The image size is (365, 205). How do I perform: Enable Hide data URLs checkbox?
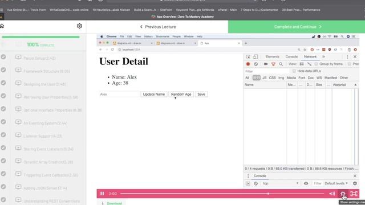pyautogui.click(x=294, y=71)
